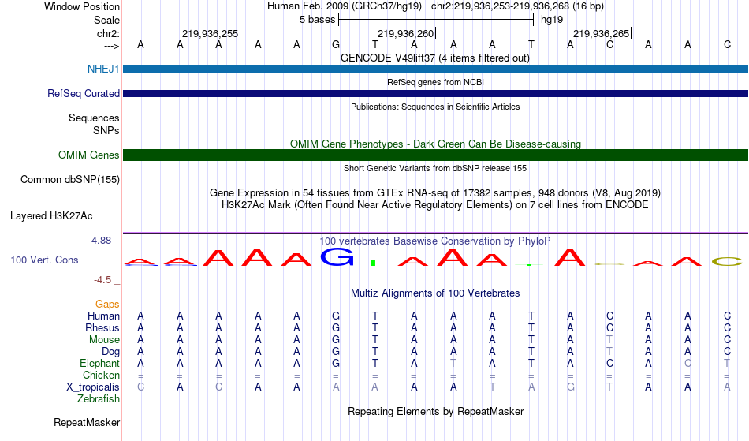Click the chr2: ruler label

click(x=109, y=33)
